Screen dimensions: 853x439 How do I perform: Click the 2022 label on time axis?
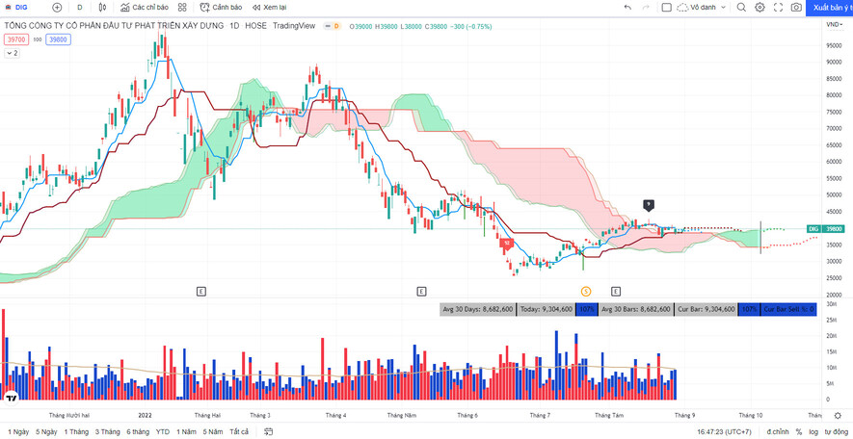point(145,416)
